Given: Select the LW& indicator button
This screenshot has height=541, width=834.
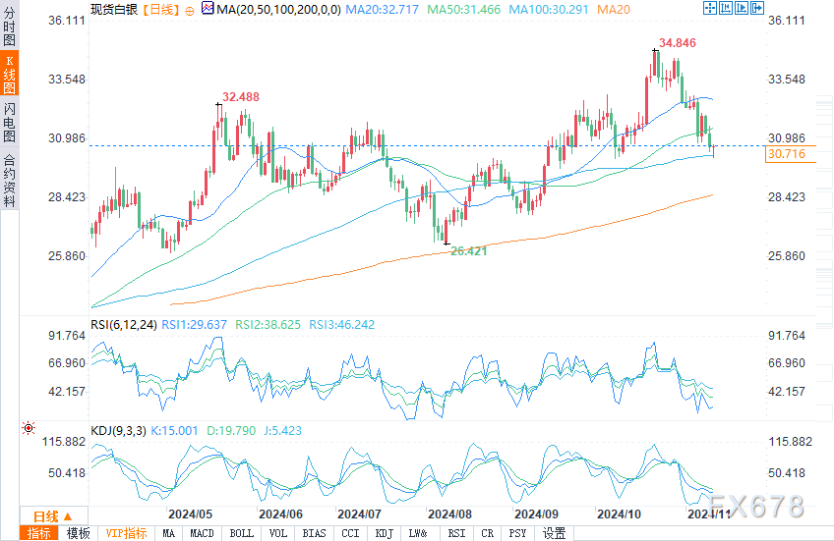Looking at the screenshot, I should 418,533.
